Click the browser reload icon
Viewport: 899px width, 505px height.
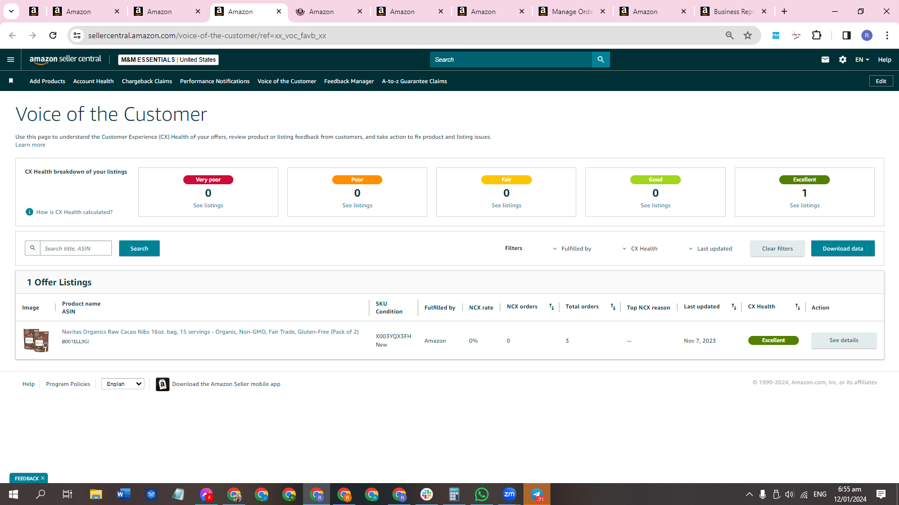point(53,35)
